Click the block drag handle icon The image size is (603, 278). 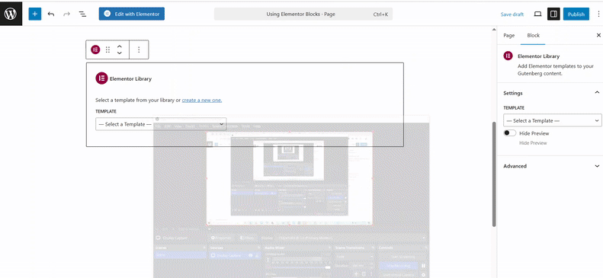tap(107, 50)
